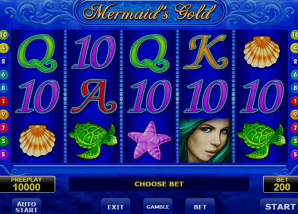Click the orange K symbol
This screenshot has height=214, width=298.
point(206,52)
